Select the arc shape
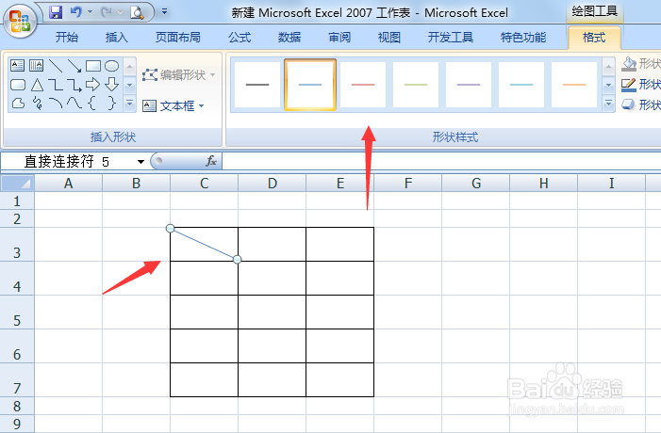 (x=56, y=104)
